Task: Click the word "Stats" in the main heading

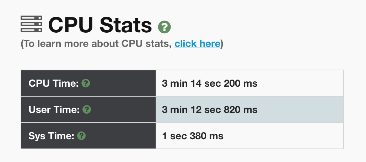Action: click(125, 25)
